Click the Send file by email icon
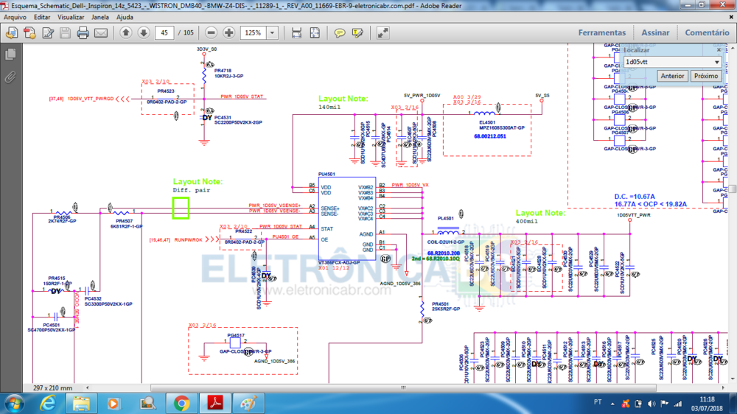 pyautogui.click(x=101, y=33)
